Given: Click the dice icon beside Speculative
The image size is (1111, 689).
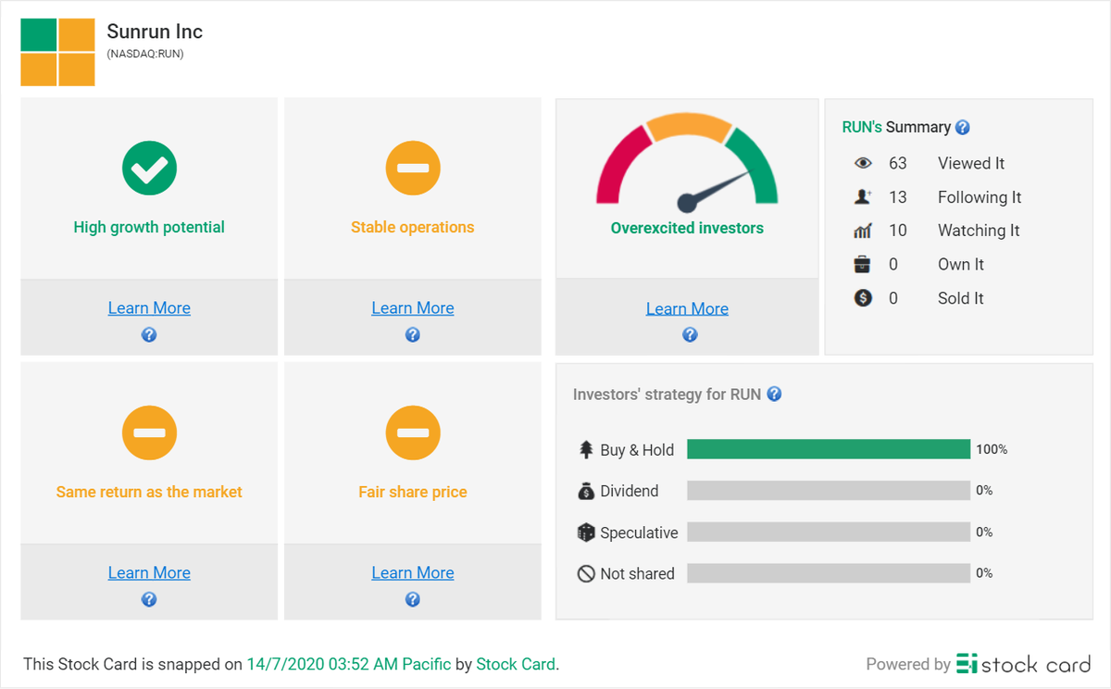Looking at the screenshot, I should [x=586, y=532].
